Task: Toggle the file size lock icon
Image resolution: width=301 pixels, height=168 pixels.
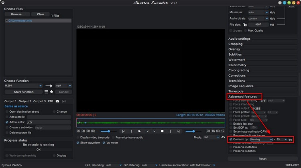Action: pos(244,24)
